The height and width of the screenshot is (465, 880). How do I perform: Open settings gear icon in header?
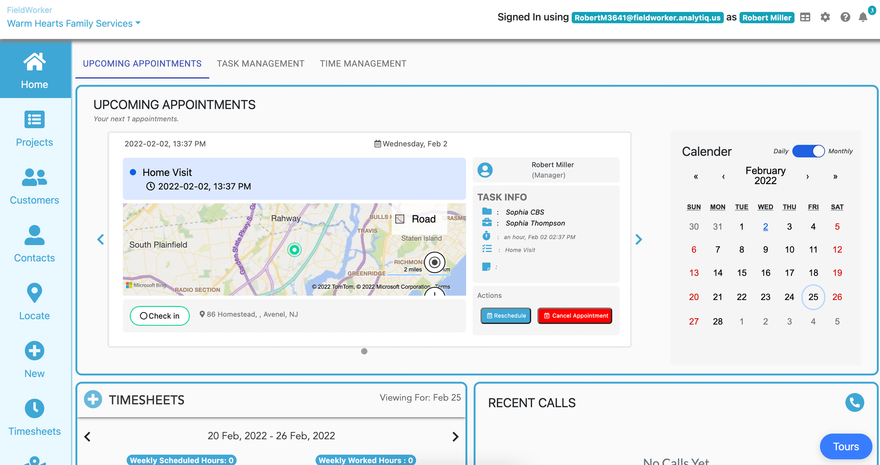(825, 18)
